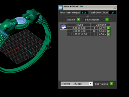The image size is (129, 97).
Task: Click the Round column header
Action: pyautogui.click(x=79, y=25)
